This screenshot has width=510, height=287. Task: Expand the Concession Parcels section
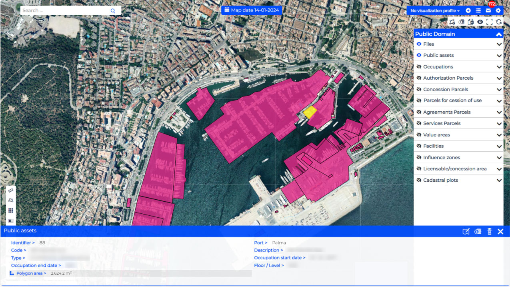499,90
